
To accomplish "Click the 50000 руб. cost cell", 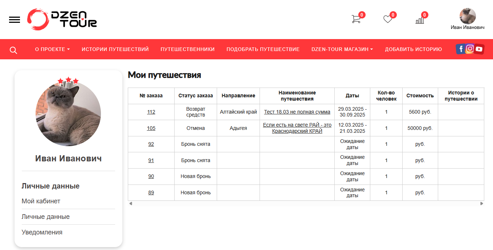I will [420, 128].
